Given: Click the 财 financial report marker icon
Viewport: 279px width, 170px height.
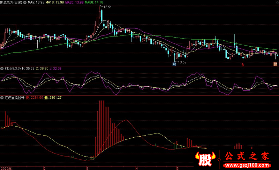Looking at the screenshot, I should click(x=174, y=64).
